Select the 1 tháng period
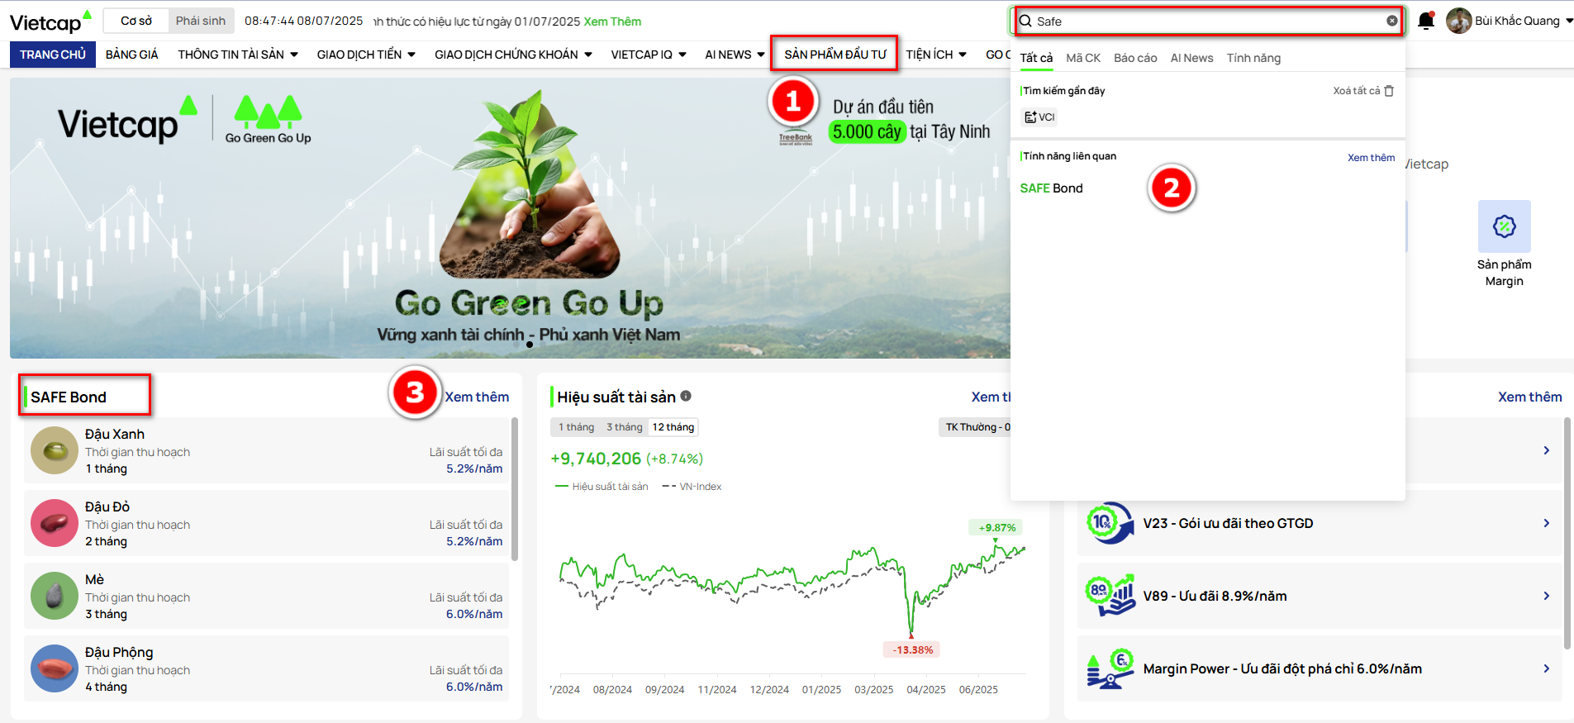This screenshot has width=1574, height=723. (576, 427)
